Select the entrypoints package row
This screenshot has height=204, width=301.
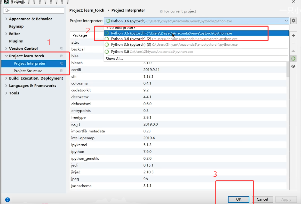(178, 111)
